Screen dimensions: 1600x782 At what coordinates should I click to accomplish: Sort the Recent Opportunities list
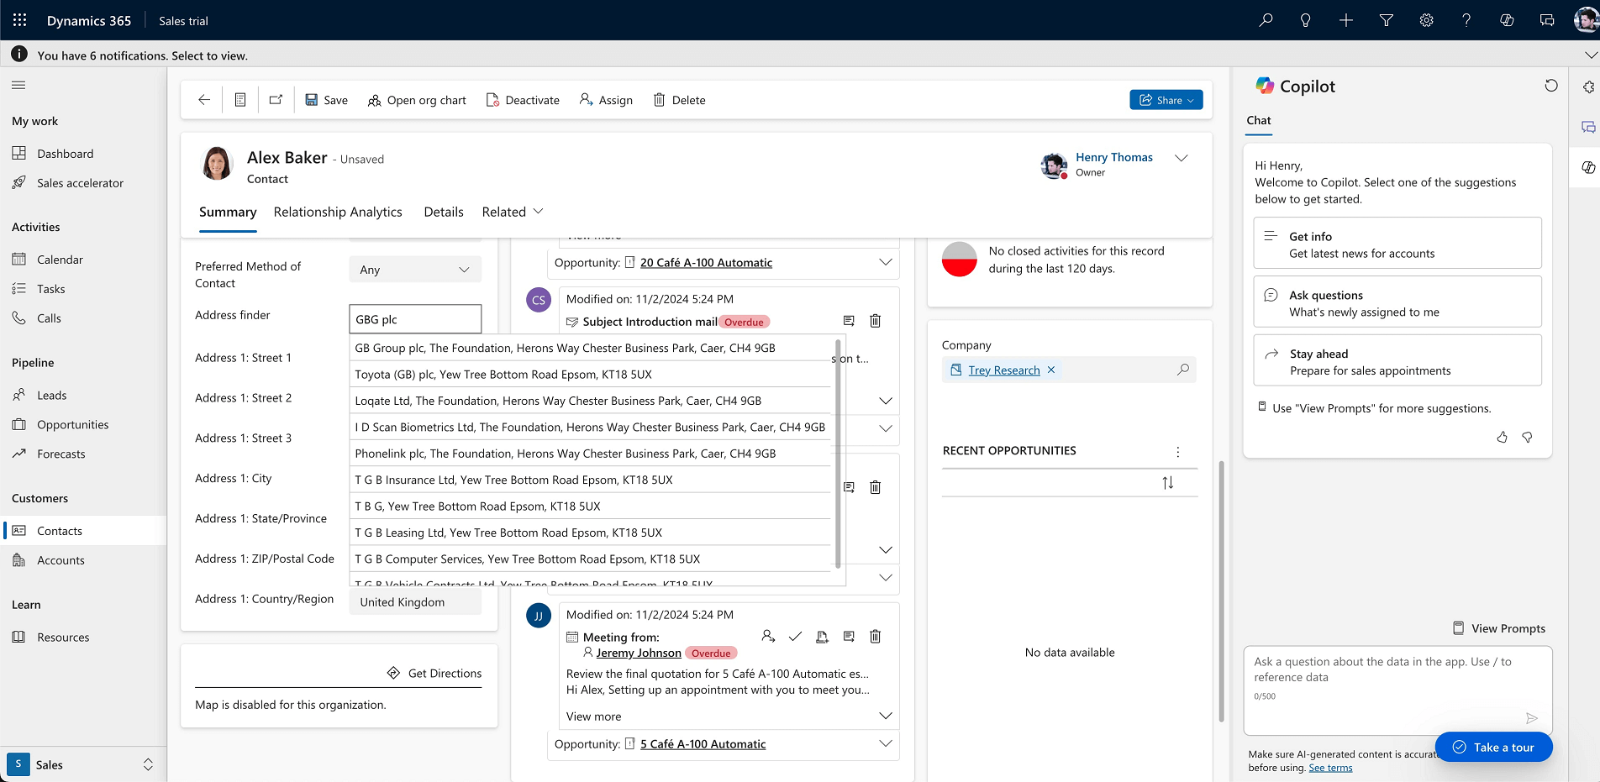(1168, 483)
